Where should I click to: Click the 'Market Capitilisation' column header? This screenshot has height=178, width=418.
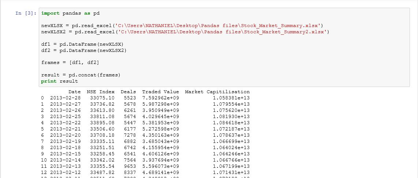pyautogui.click(x=217, y=92)
